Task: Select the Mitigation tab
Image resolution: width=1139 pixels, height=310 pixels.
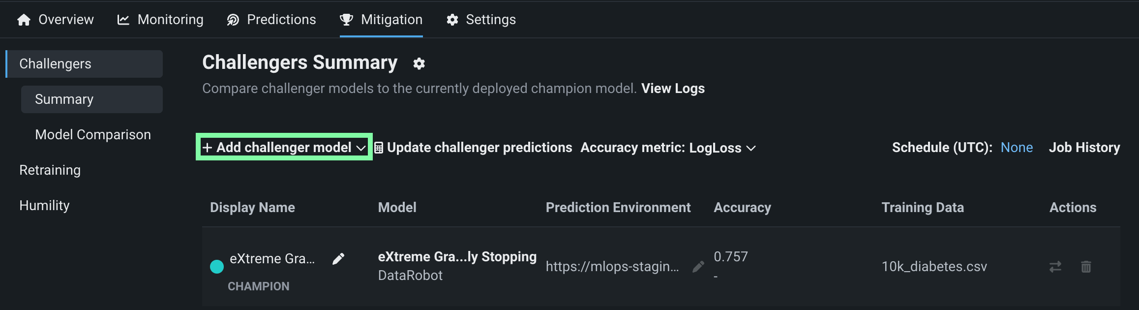Action: pos(381,20)
